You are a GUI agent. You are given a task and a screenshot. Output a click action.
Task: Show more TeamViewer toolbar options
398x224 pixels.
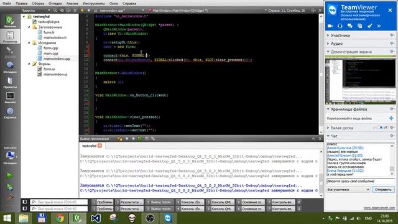[x=379, y=26]
